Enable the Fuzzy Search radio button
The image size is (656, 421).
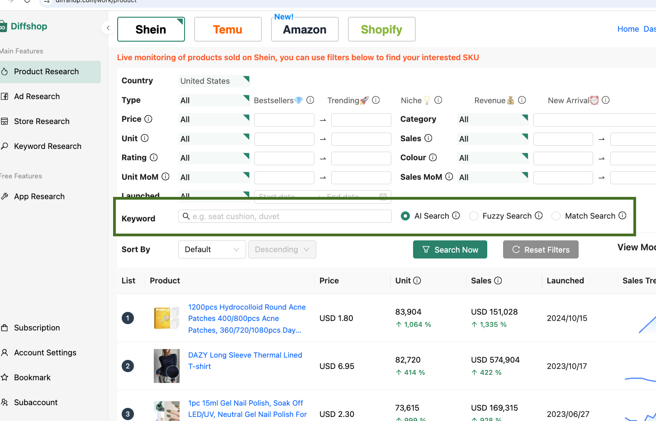473,216
